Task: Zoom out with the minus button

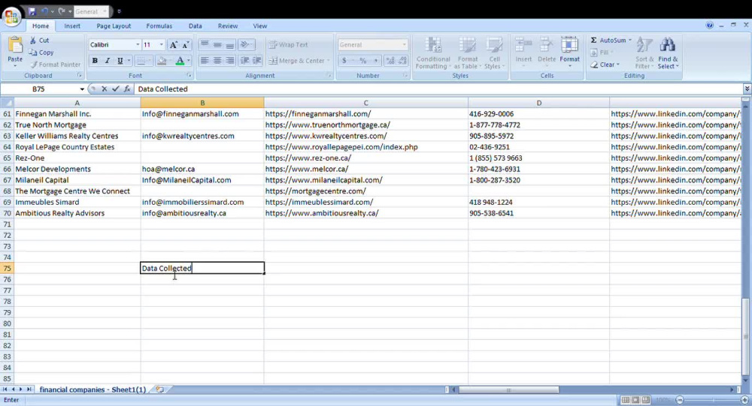Action: pyautogui.click(x=680, y=400)
